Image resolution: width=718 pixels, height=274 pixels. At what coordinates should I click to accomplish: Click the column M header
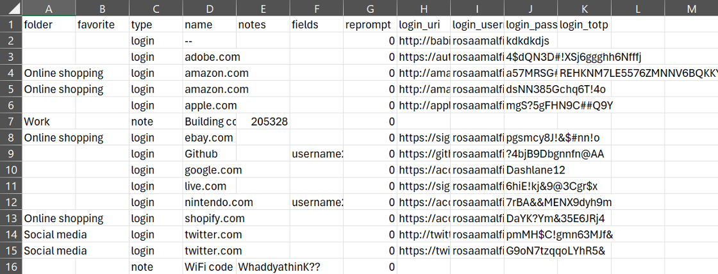tap(691, 9)
